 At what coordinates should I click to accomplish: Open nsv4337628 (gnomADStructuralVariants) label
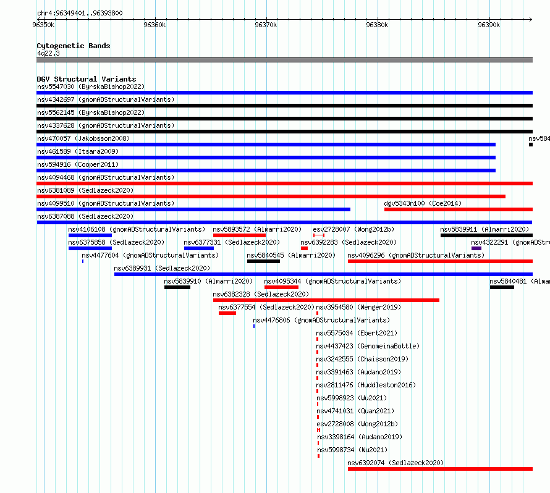click(106, 125)
